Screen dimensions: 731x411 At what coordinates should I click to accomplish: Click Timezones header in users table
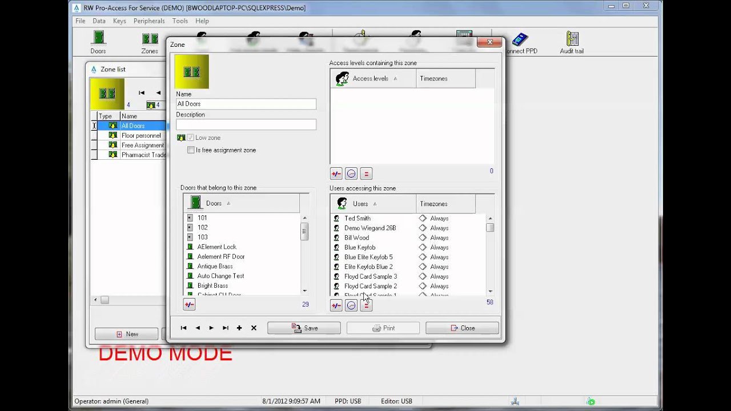(446, 204)
